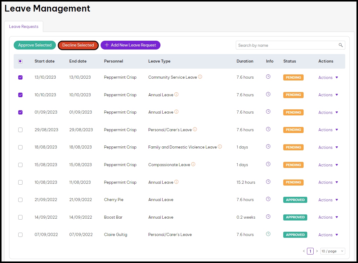Click info circle beside Family and Domestic Violence Leave
The image size is (358, 263).
(x=220, y=147)
